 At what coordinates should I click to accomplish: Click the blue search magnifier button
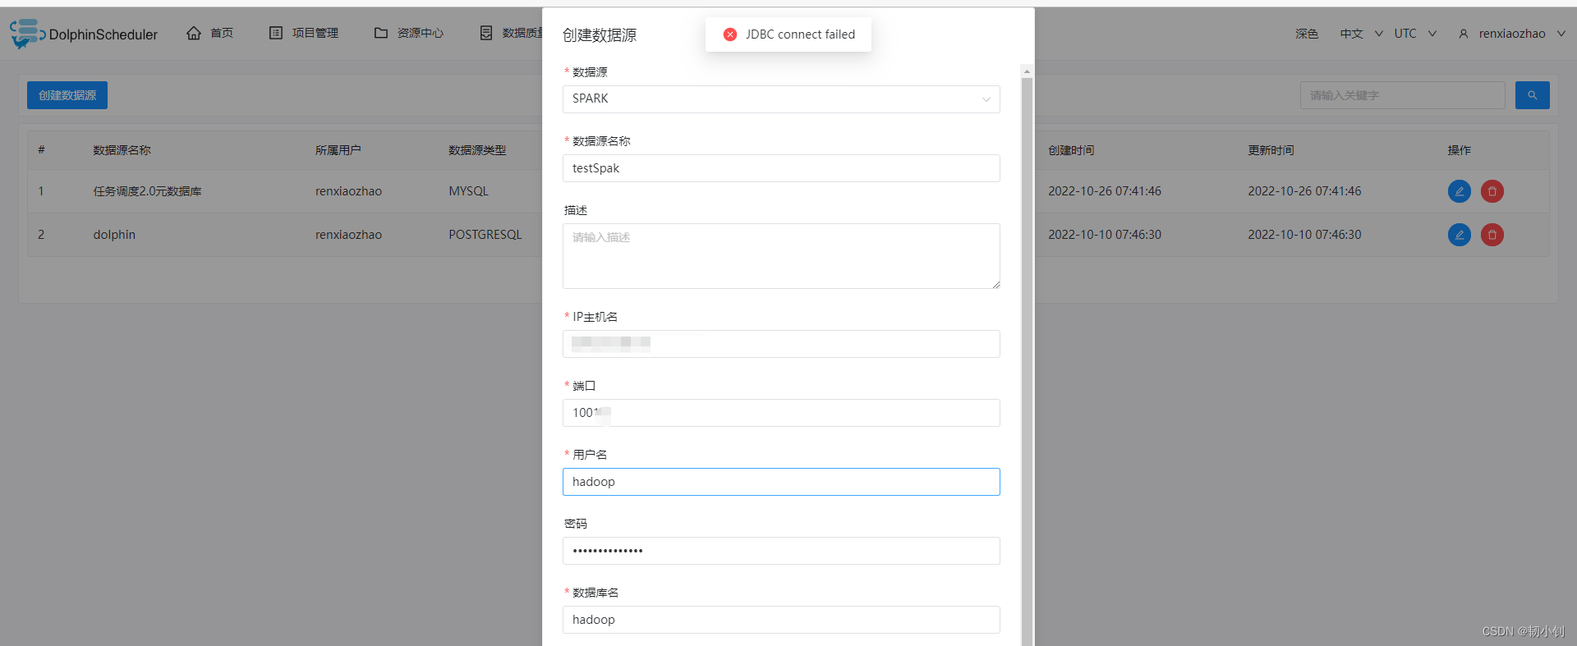(x=1532, y=95)
